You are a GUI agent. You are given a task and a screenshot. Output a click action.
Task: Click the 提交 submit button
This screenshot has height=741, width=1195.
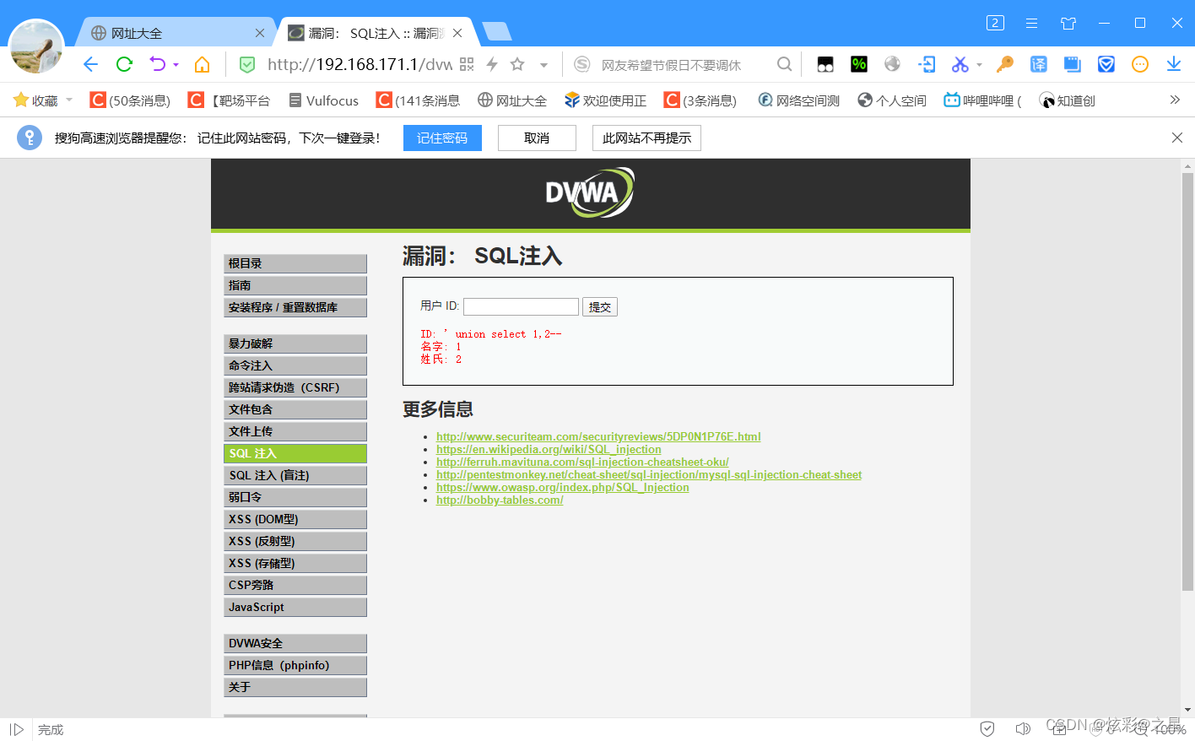pyautogui.click(x=600, y=306)
